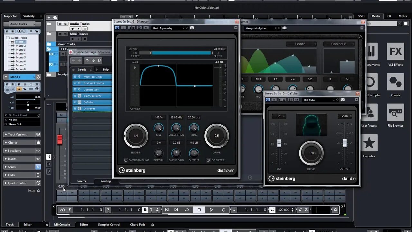The height and width of the screenshot is (232, 412).
Task: Click the AmpSimulator camera snapshot icon
Action: click(285, 28)
